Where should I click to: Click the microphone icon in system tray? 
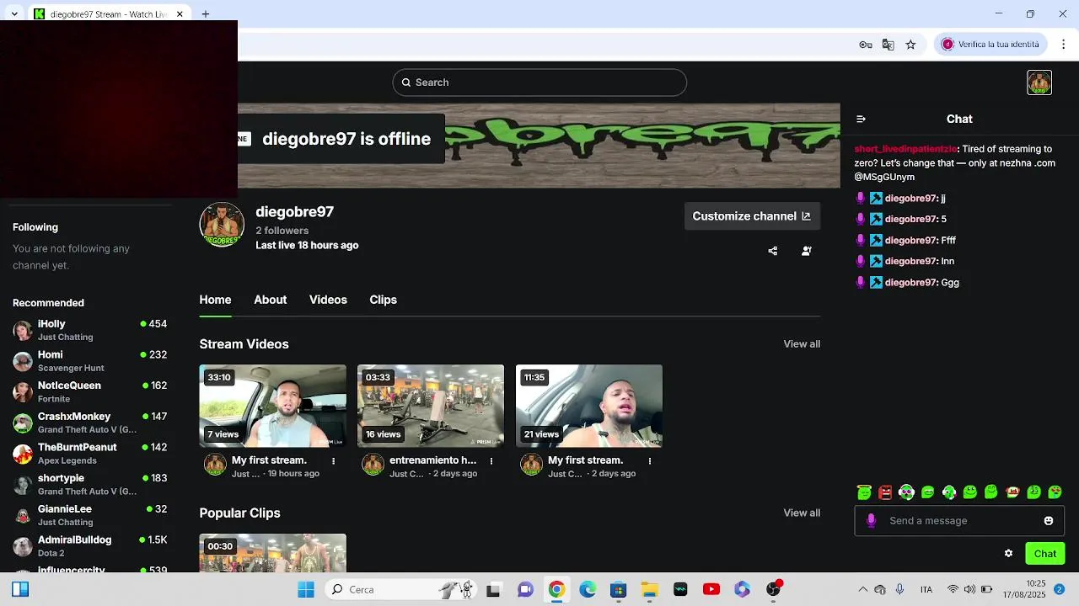(x=900, y=590)
